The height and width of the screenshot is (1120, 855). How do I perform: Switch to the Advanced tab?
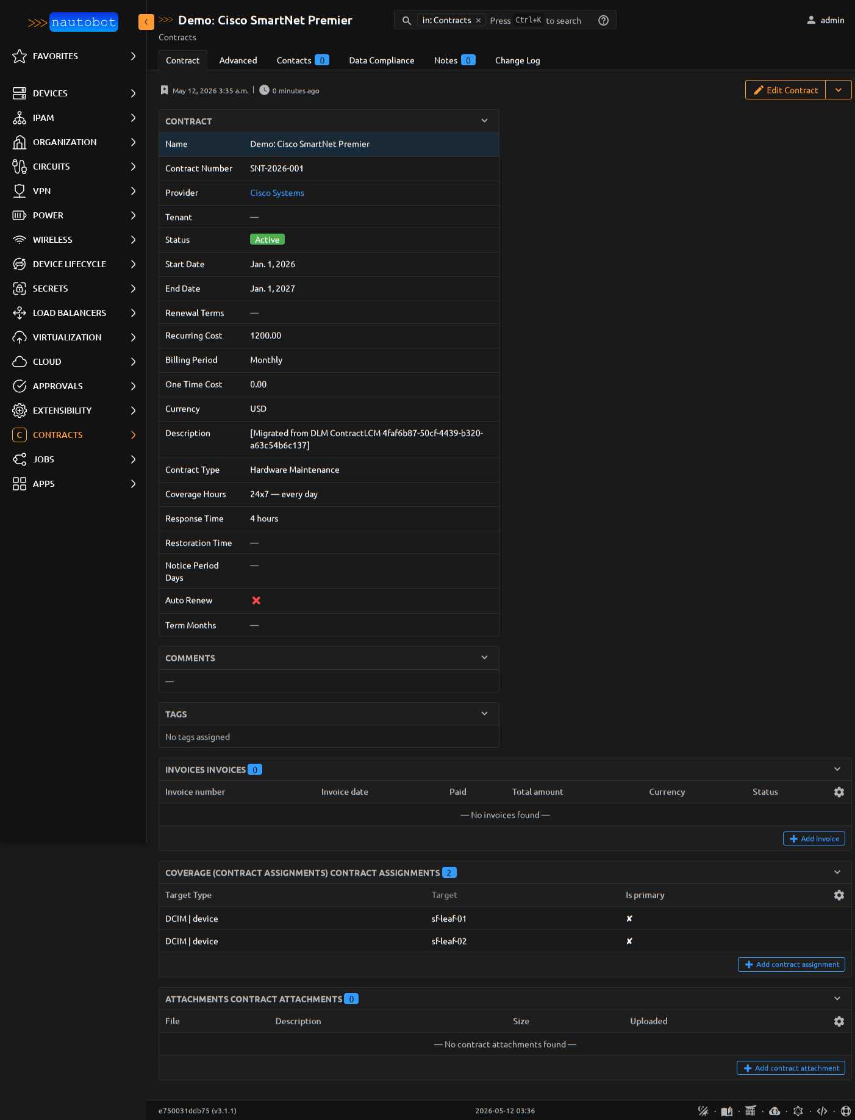click(238, 60)
